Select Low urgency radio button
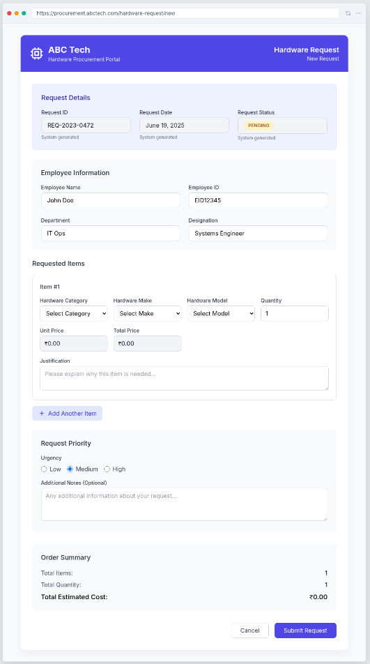 pos(44,469)
